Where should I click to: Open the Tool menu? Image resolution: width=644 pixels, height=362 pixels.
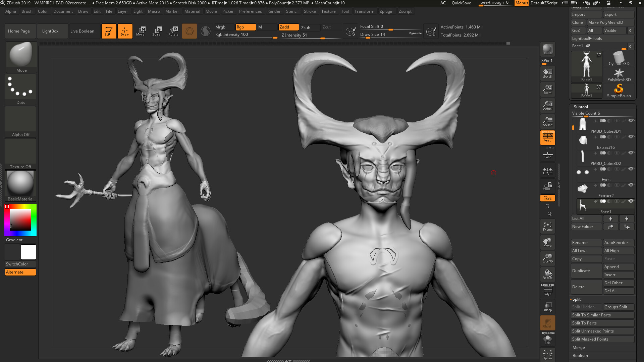pyautogui.click(x=345, y=11)
